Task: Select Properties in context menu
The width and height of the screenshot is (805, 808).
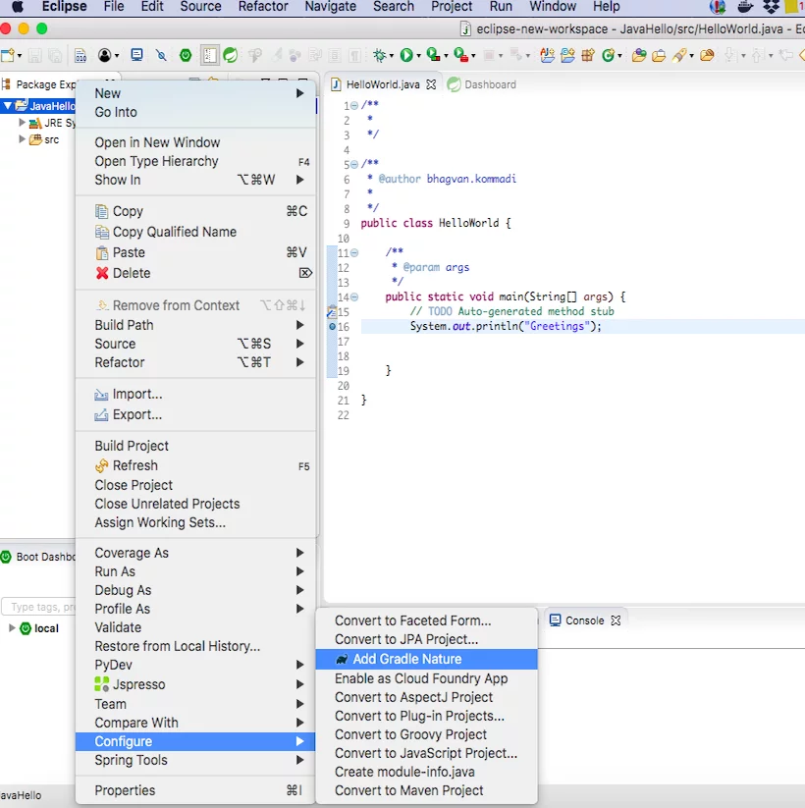Action: [x=195, y=790]
